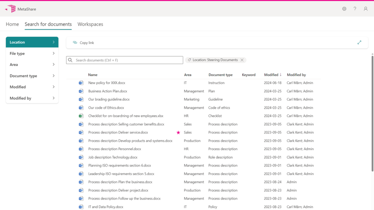Expand the Modified filter
The width and height of the screenshot is (374, 210).
32,87
